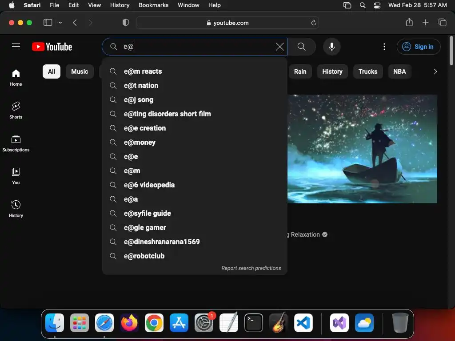Click the YouTube logo

(x=52, y=47)
